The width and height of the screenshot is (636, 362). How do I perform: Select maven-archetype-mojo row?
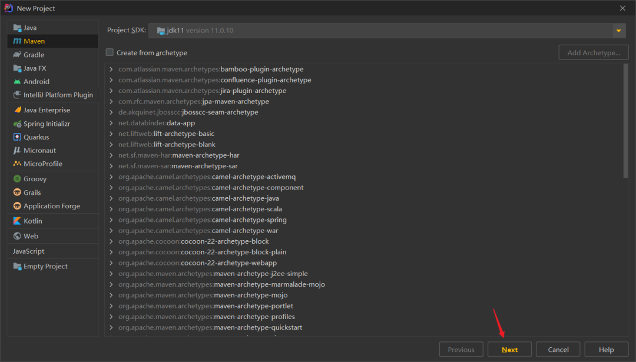pyautogui.click(x=365, y=295)
